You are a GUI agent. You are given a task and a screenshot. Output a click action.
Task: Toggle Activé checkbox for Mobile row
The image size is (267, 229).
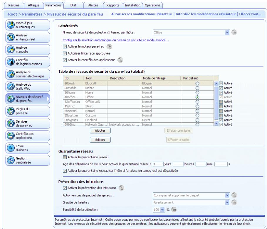pyautogui.click(x=221, y=88)
